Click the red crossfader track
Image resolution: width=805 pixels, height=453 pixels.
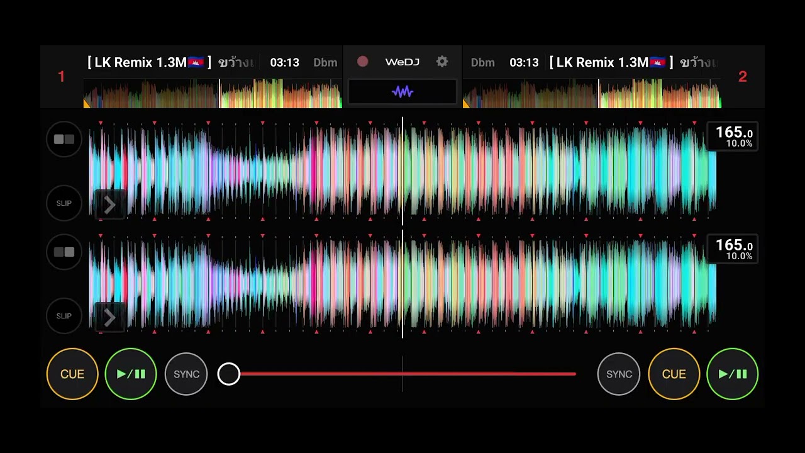coord(402,374)
